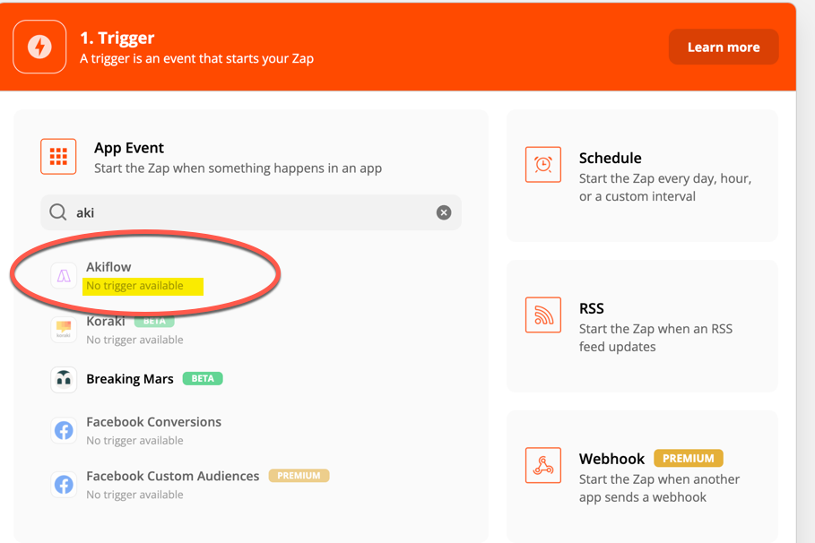Click the RSS feed icon
The image size is (815, 543).
tap(543, 315)
